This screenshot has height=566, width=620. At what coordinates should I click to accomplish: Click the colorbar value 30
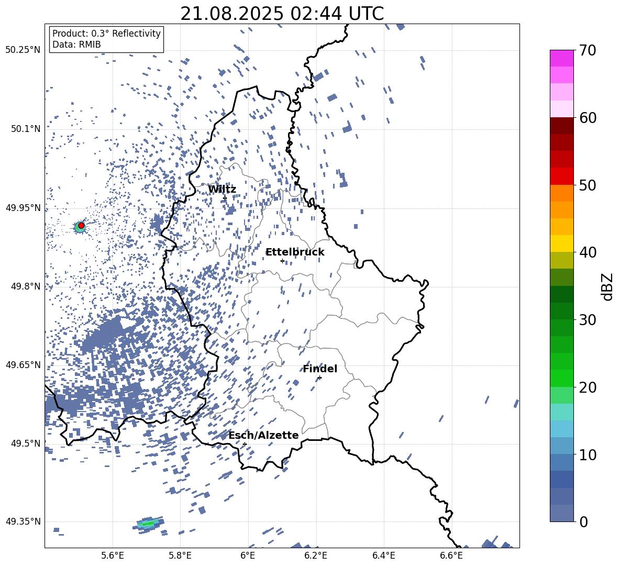(x=588, y=320)
